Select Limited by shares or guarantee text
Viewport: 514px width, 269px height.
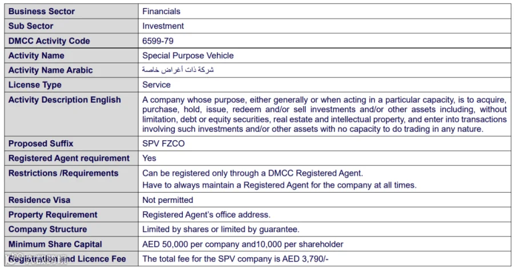220,230
